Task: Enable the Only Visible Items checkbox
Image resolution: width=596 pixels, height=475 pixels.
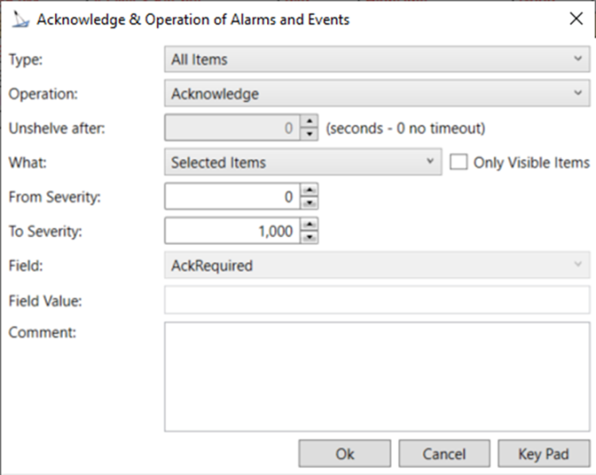Action: pyautogui.click(x=457, y=162)
